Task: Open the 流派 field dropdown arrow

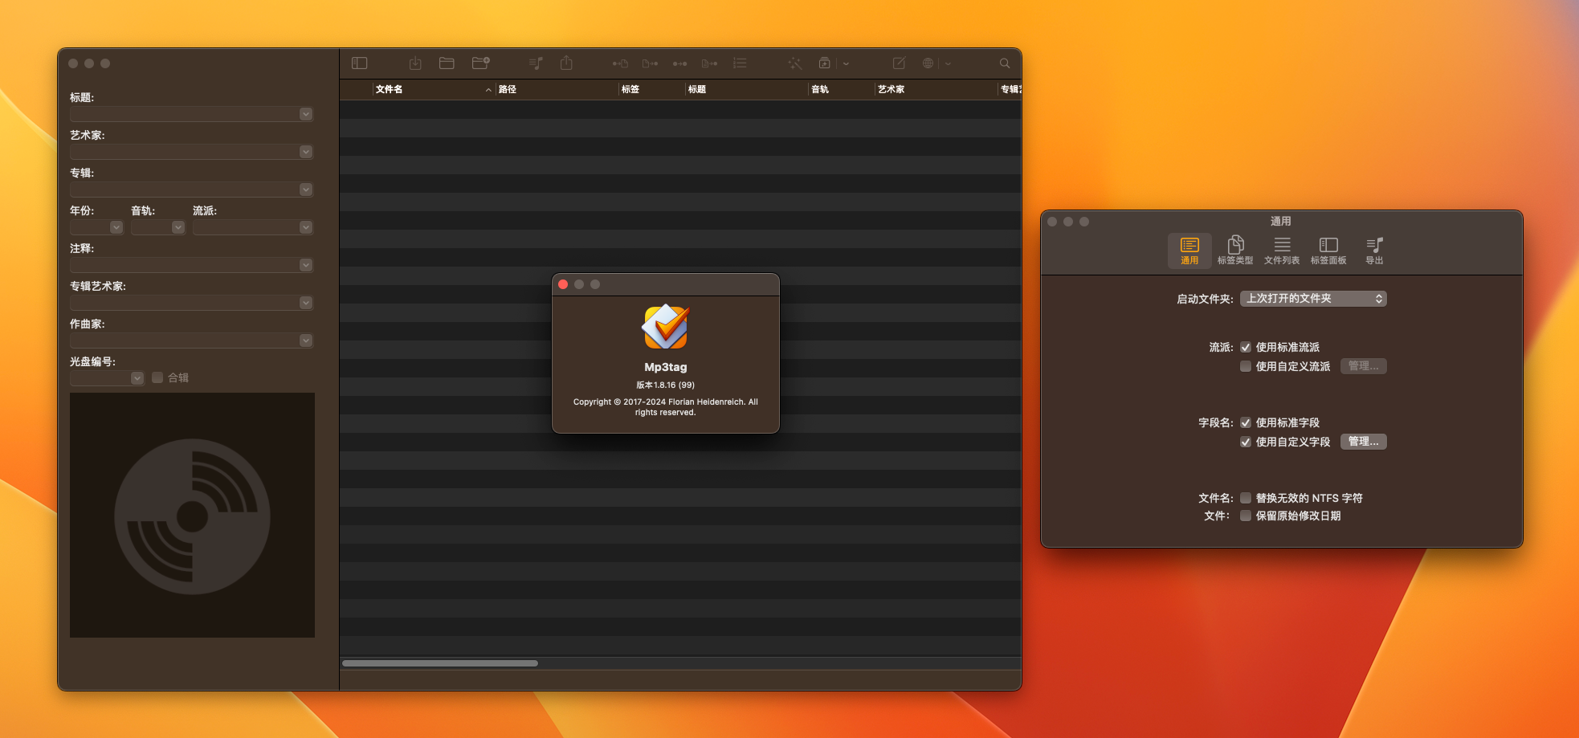Action: 306,227
